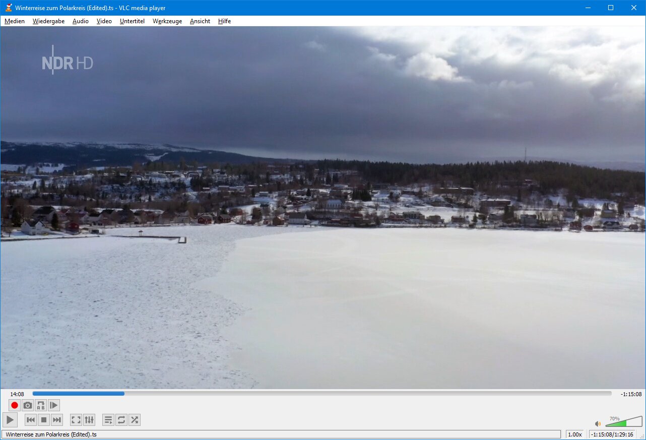The image size is (646, 440).
Task: Stop playback with the stop button
Action: coord(44,420)
